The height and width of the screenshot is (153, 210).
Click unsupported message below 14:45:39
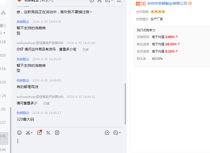click(31, 68)
